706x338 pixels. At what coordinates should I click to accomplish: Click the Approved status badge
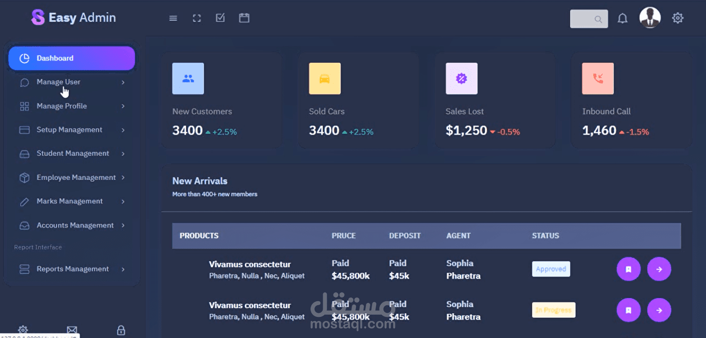click(551, 269)
